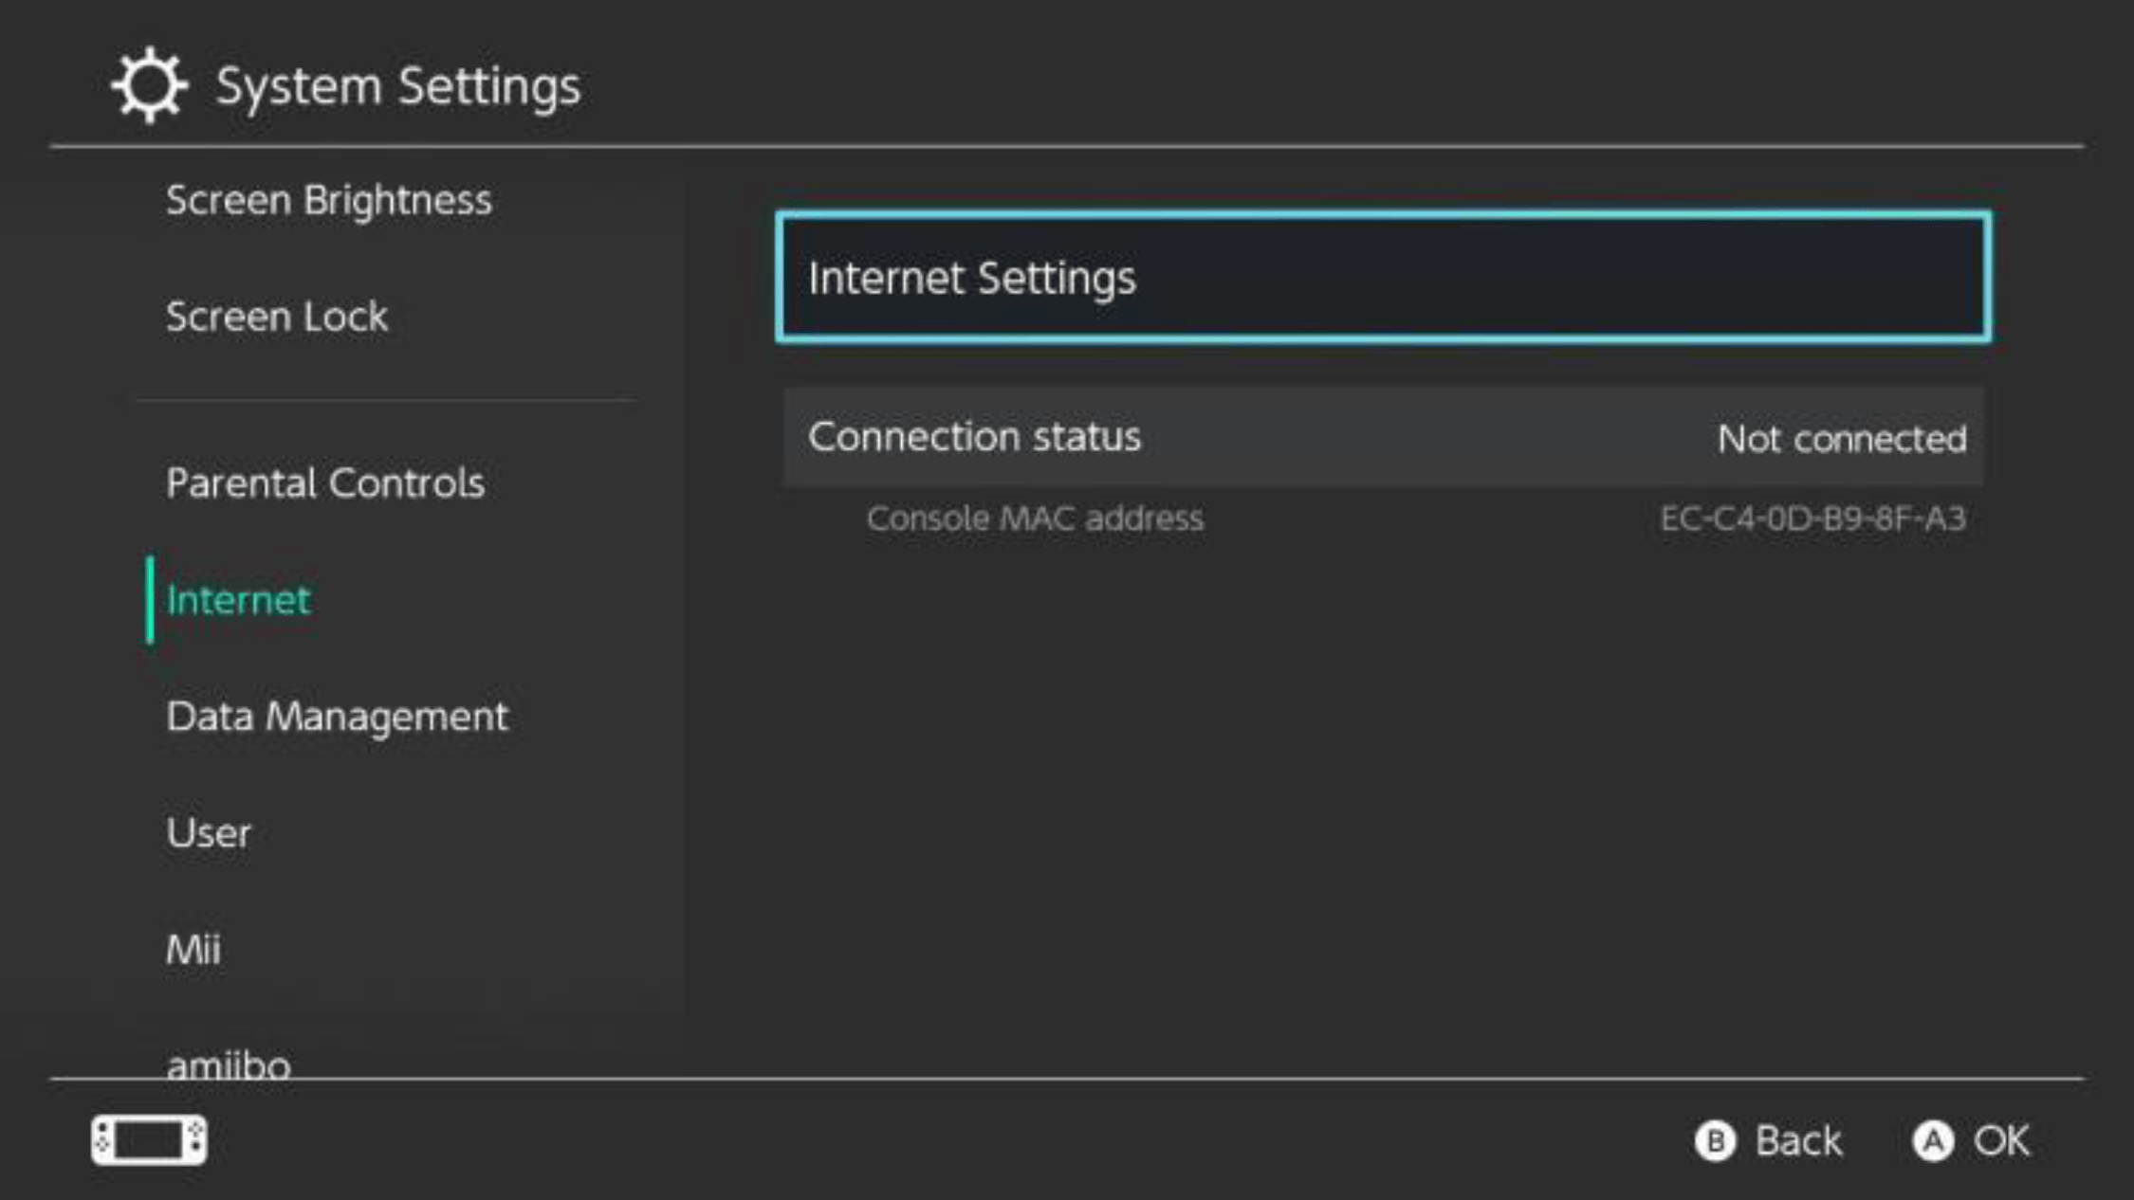Click the handheld console icon in footer
The image size is (2134, 1200).
tap(149, 1139)
